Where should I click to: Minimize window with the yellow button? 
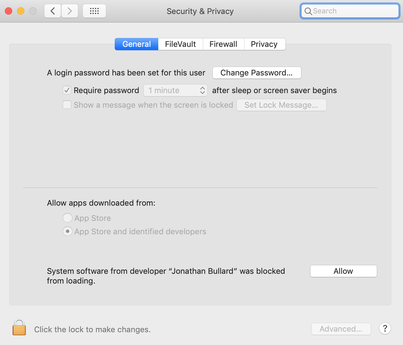click(x=21, y=11)
